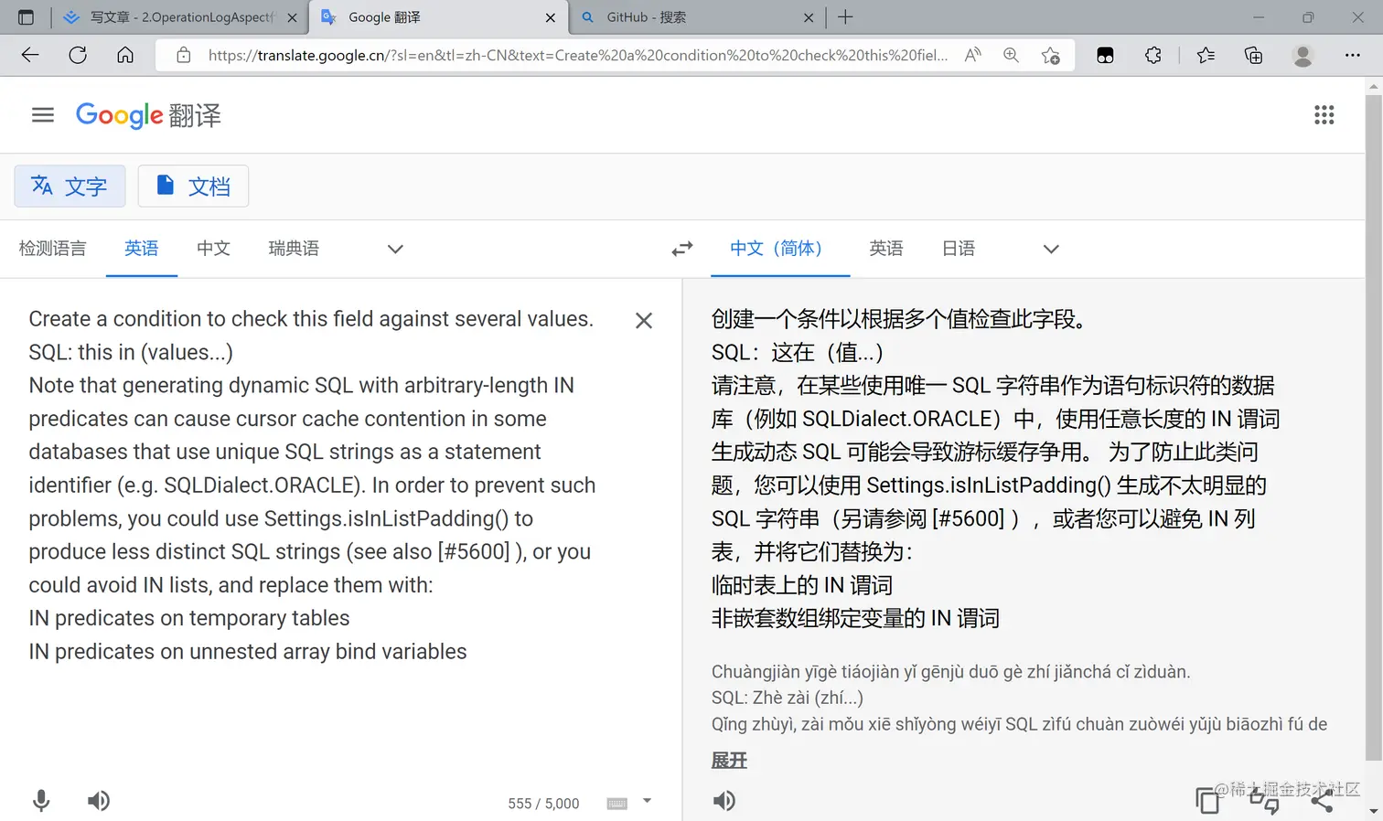
Task: Listen to the English source text
Action: tap(99, 801)
